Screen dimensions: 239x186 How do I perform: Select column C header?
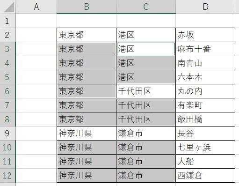(x=146, y=7)
